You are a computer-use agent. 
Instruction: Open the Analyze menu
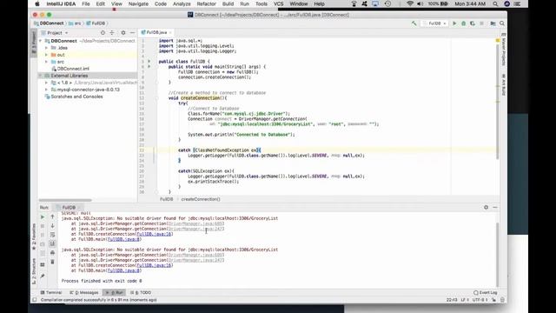(x=182, y=3)
